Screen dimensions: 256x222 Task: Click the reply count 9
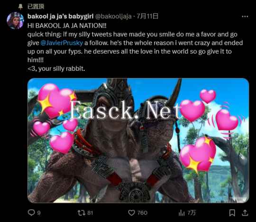pos(39,213)
